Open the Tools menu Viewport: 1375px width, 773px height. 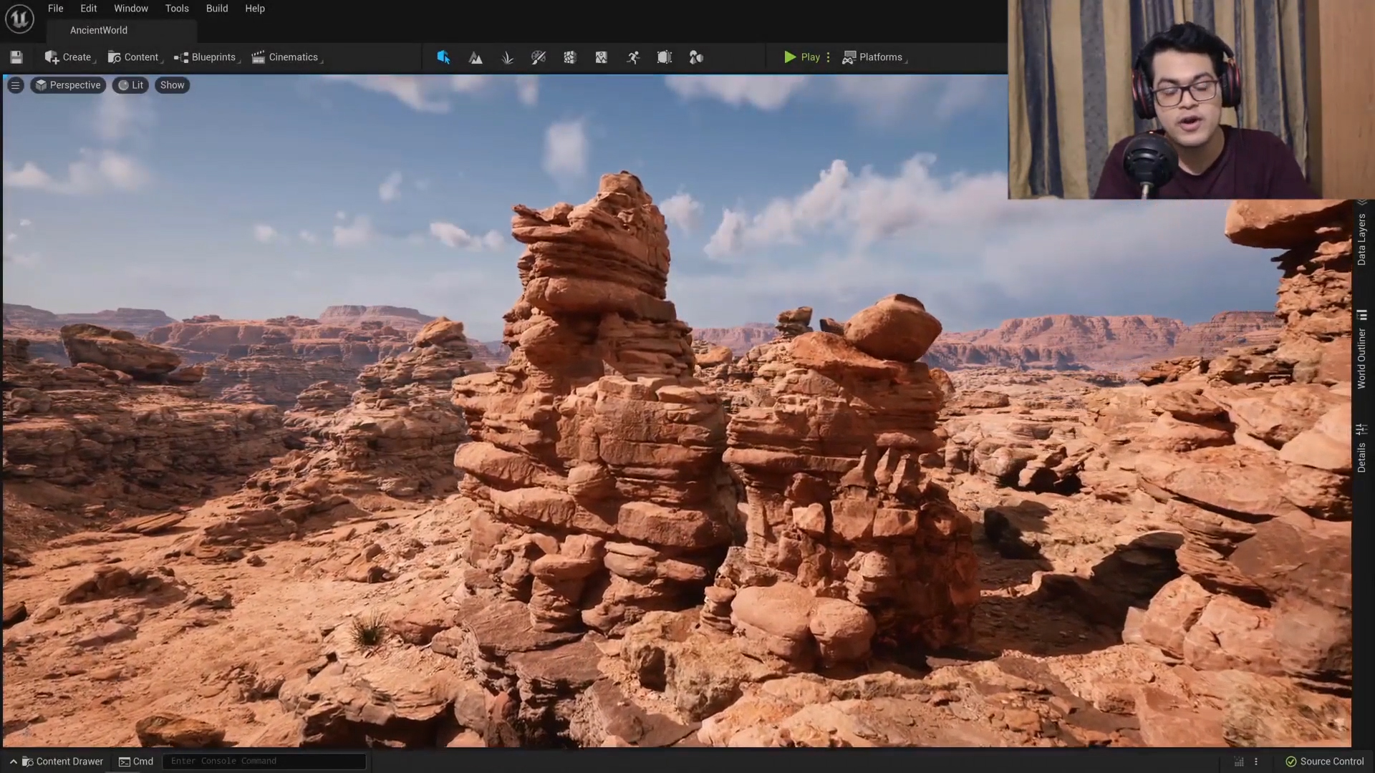point(177,9)
